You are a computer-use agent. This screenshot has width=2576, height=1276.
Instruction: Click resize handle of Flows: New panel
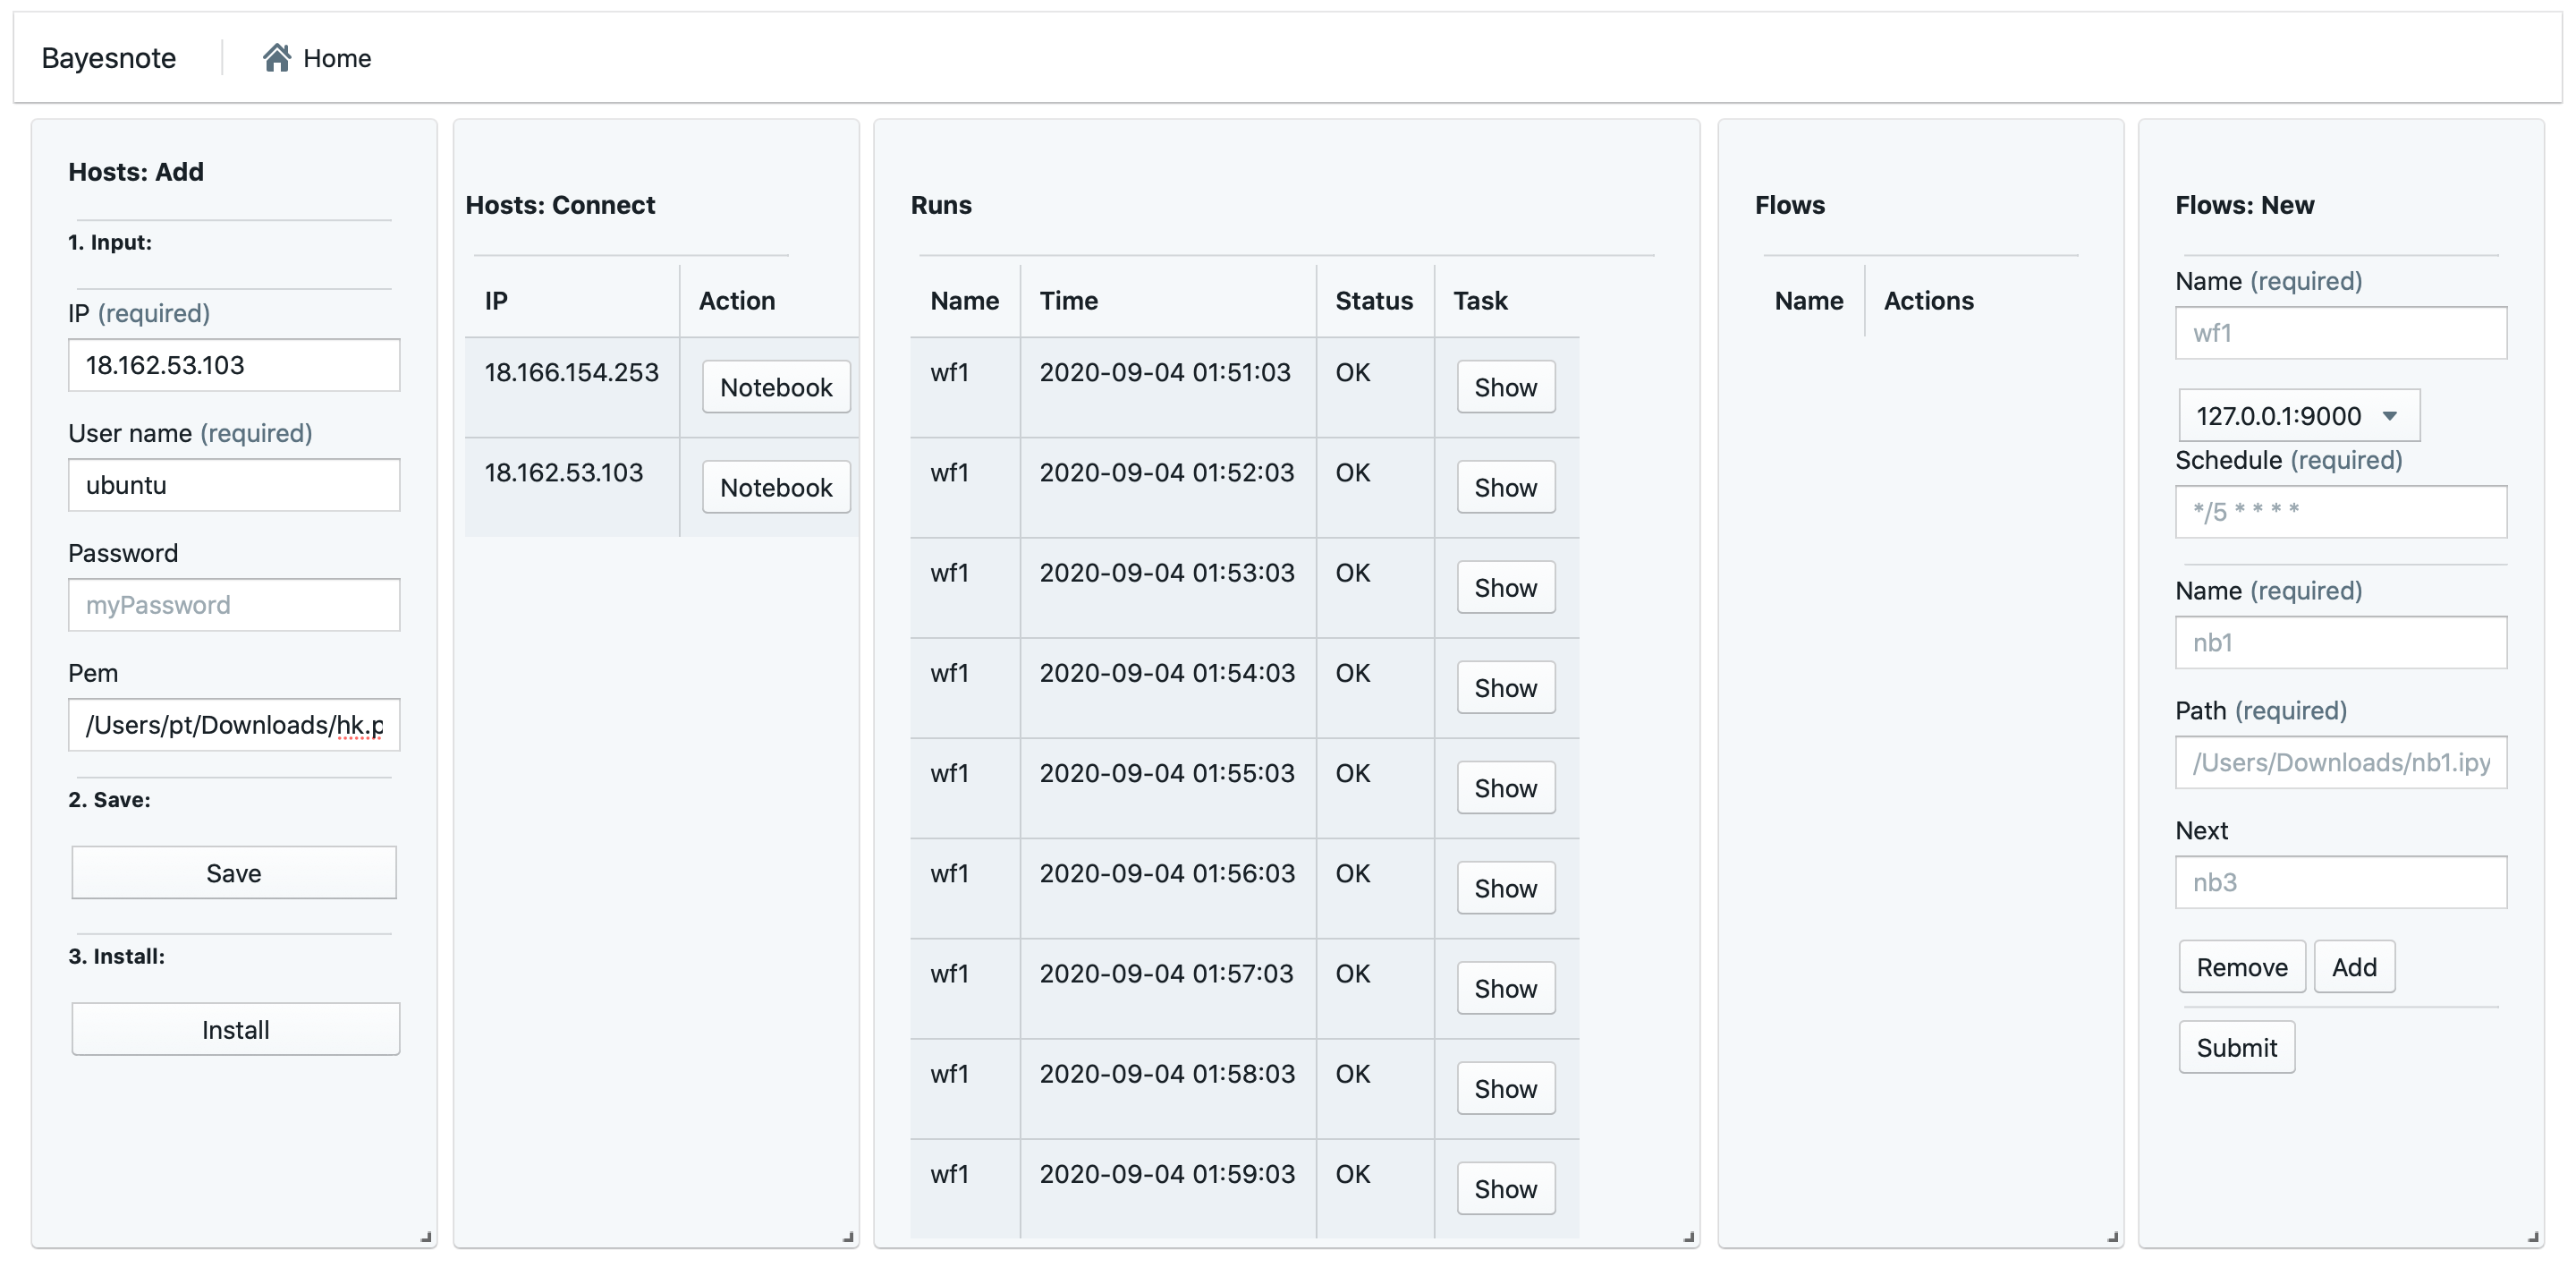(x=2533, y=1237)
